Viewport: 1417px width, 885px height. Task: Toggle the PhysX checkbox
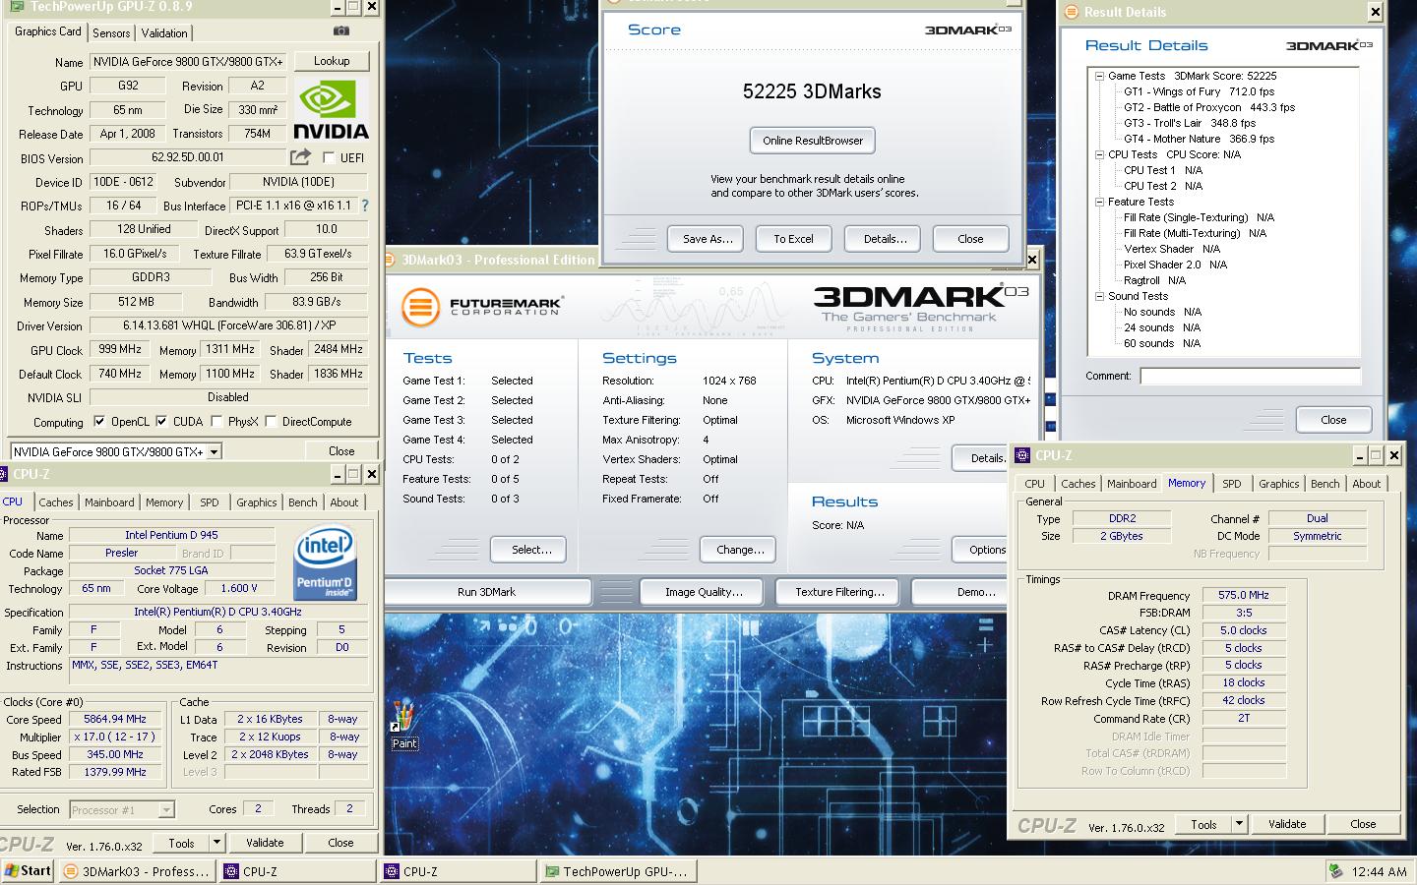tap(216, 422)
